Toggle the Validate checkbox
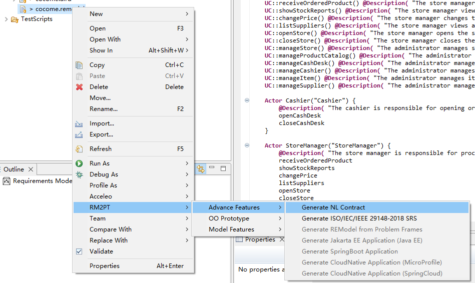This screenshot has width=475, height=283. click(x=79, y=251)
